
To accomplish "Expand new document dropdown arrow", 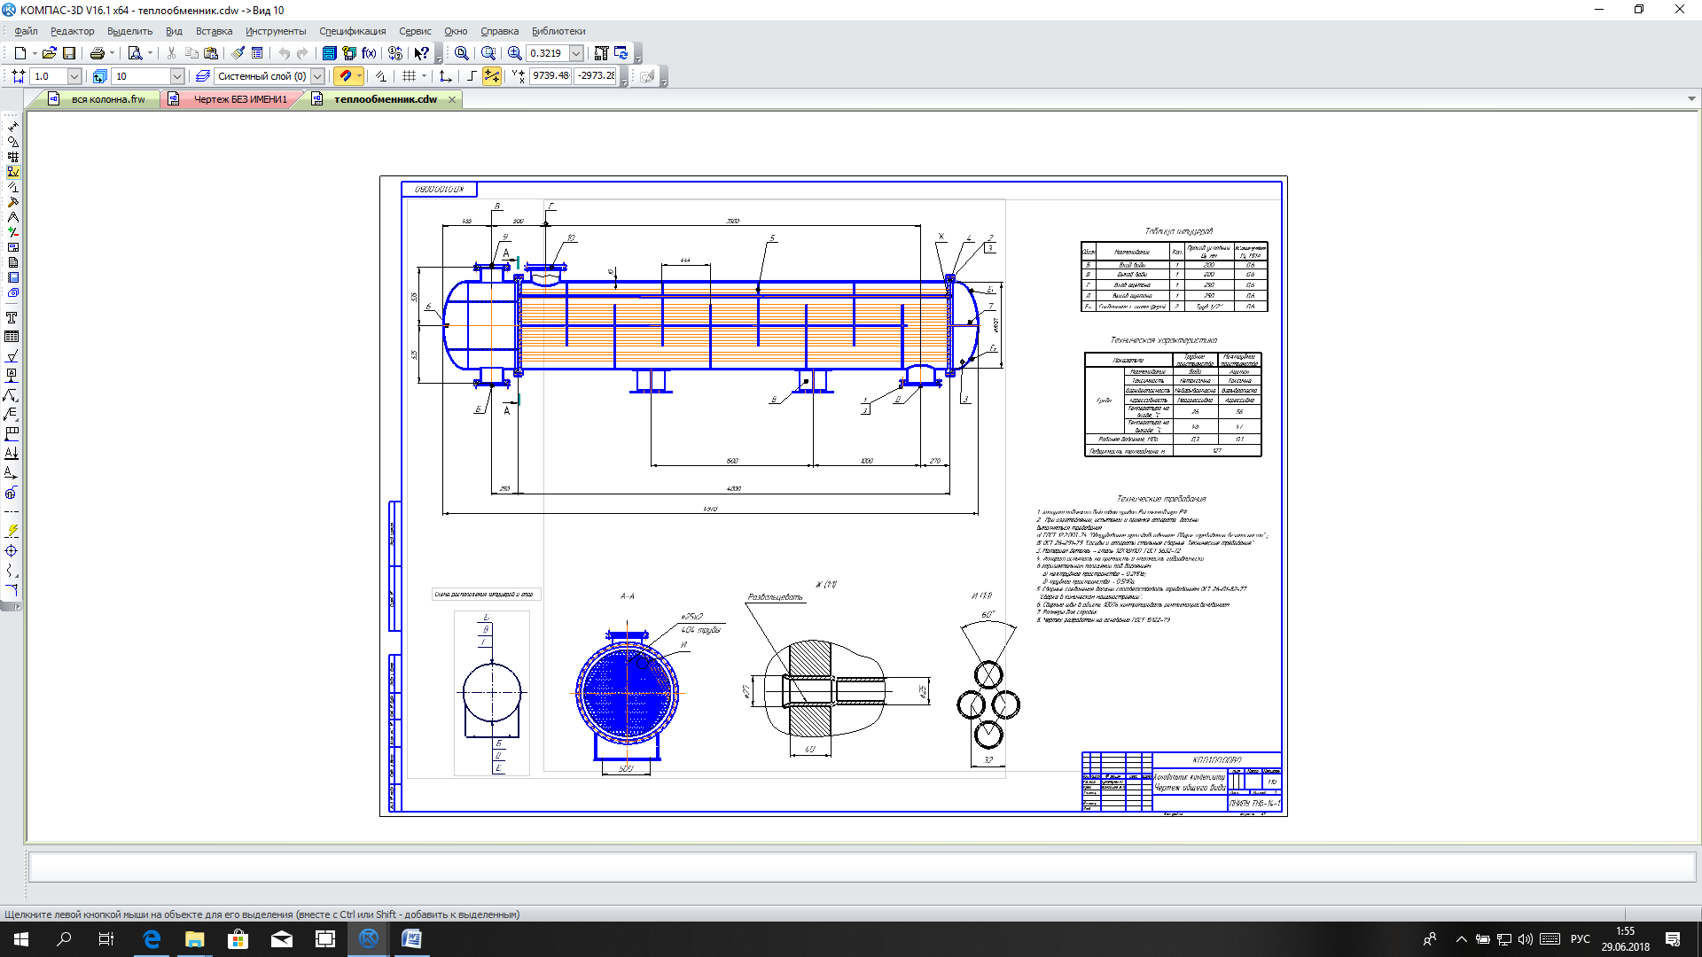I will tap(35, 53).
